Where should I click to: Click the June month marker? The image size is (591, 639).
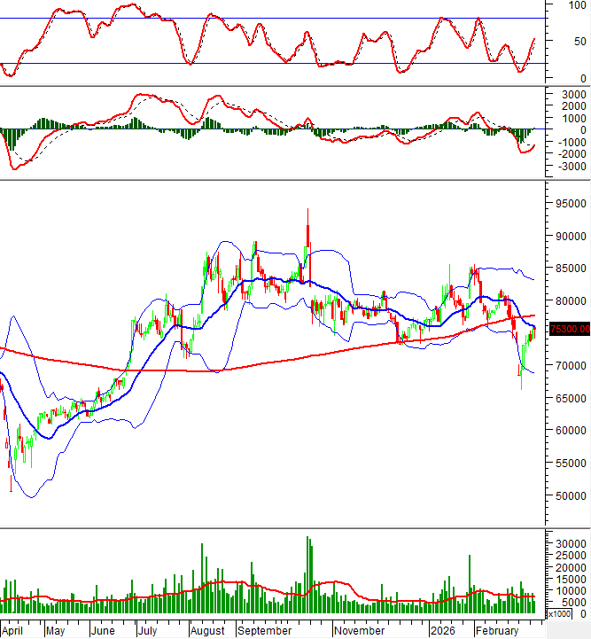click(103, 631)
